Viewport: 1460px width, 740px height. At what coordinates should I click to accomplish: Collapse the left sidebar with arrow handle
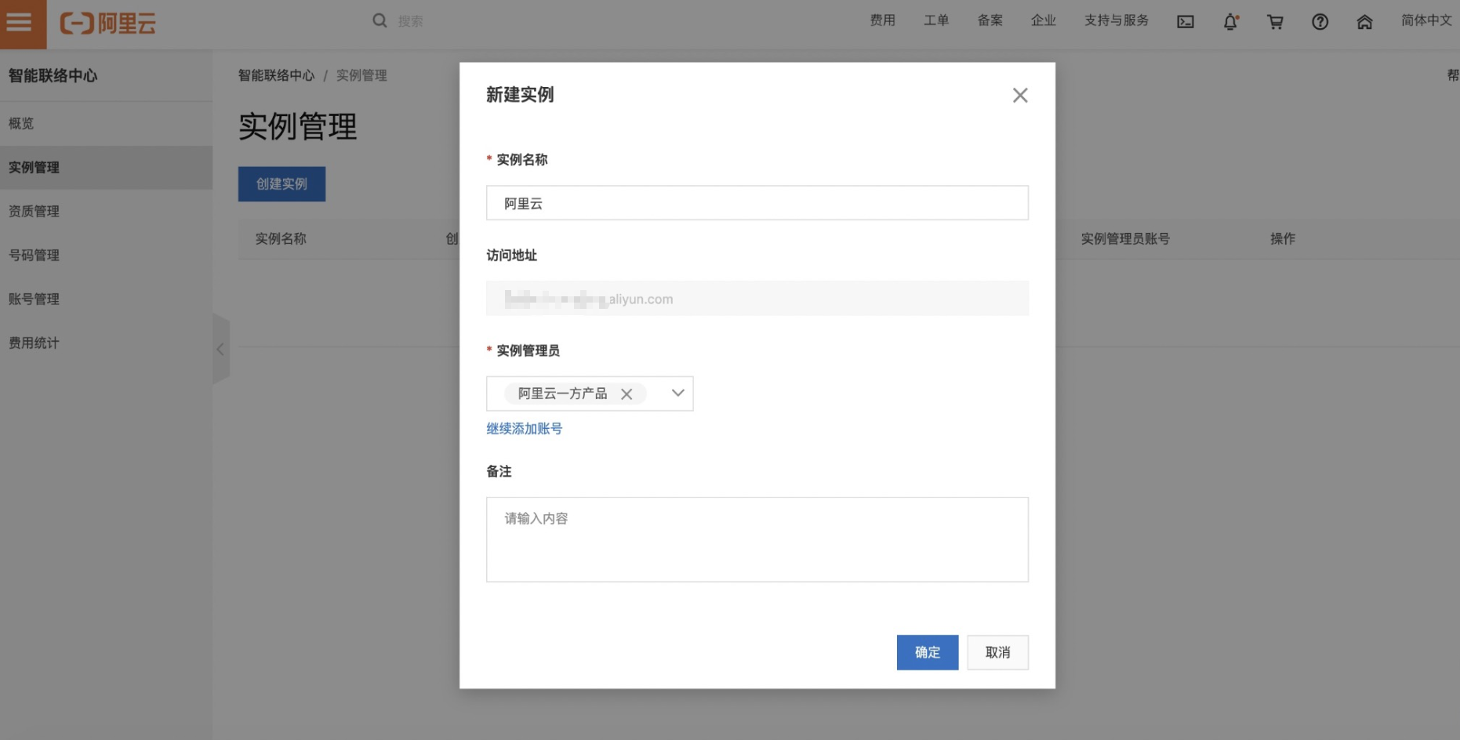coord(220,350)
